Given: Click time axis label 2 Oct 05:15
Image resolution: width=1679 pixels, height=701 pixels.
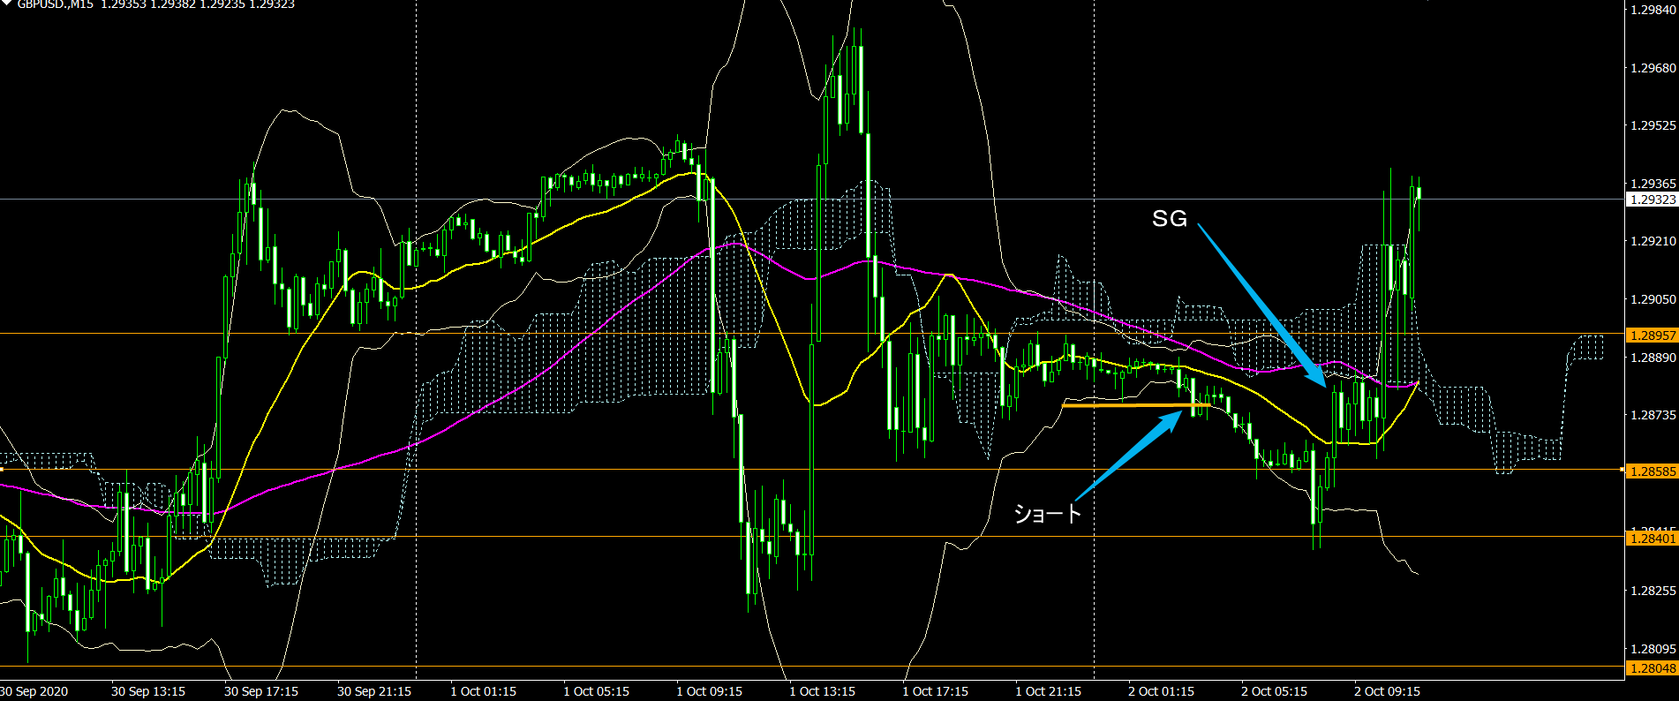Looking at the screenshot, I should 1275,691.
